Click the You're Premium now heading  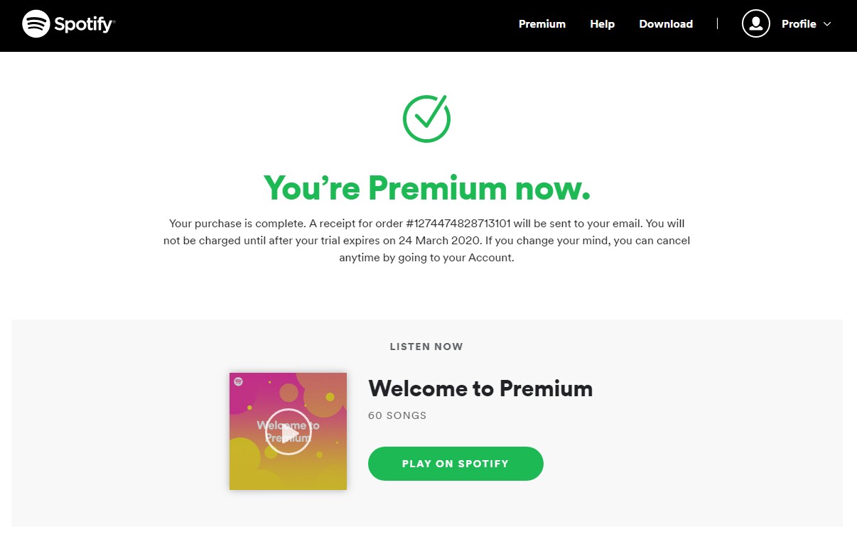click(427, 187)
